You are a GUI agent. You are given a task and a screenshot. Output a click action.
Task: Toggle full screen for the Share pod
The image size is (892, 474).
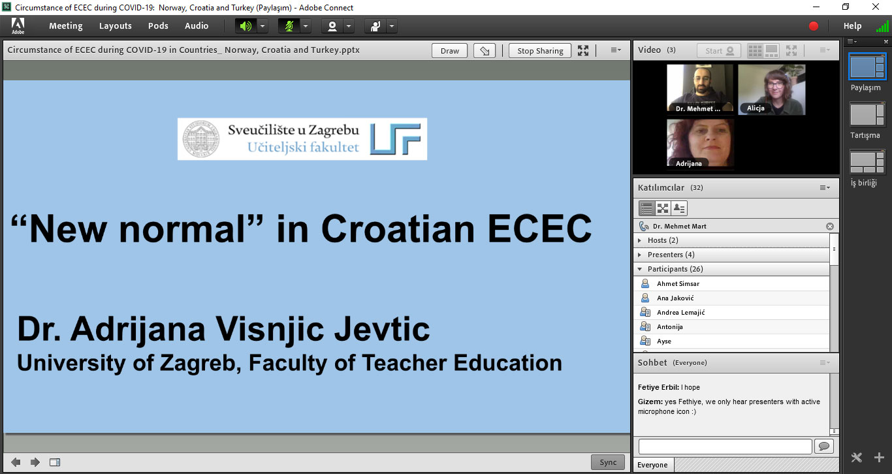583,51
